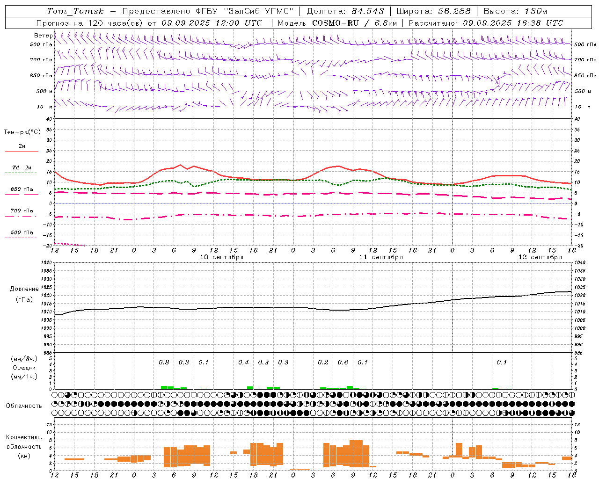
Task: Click the 'Конвективн.' convective cloud label
Action: [x=24, y=437]
